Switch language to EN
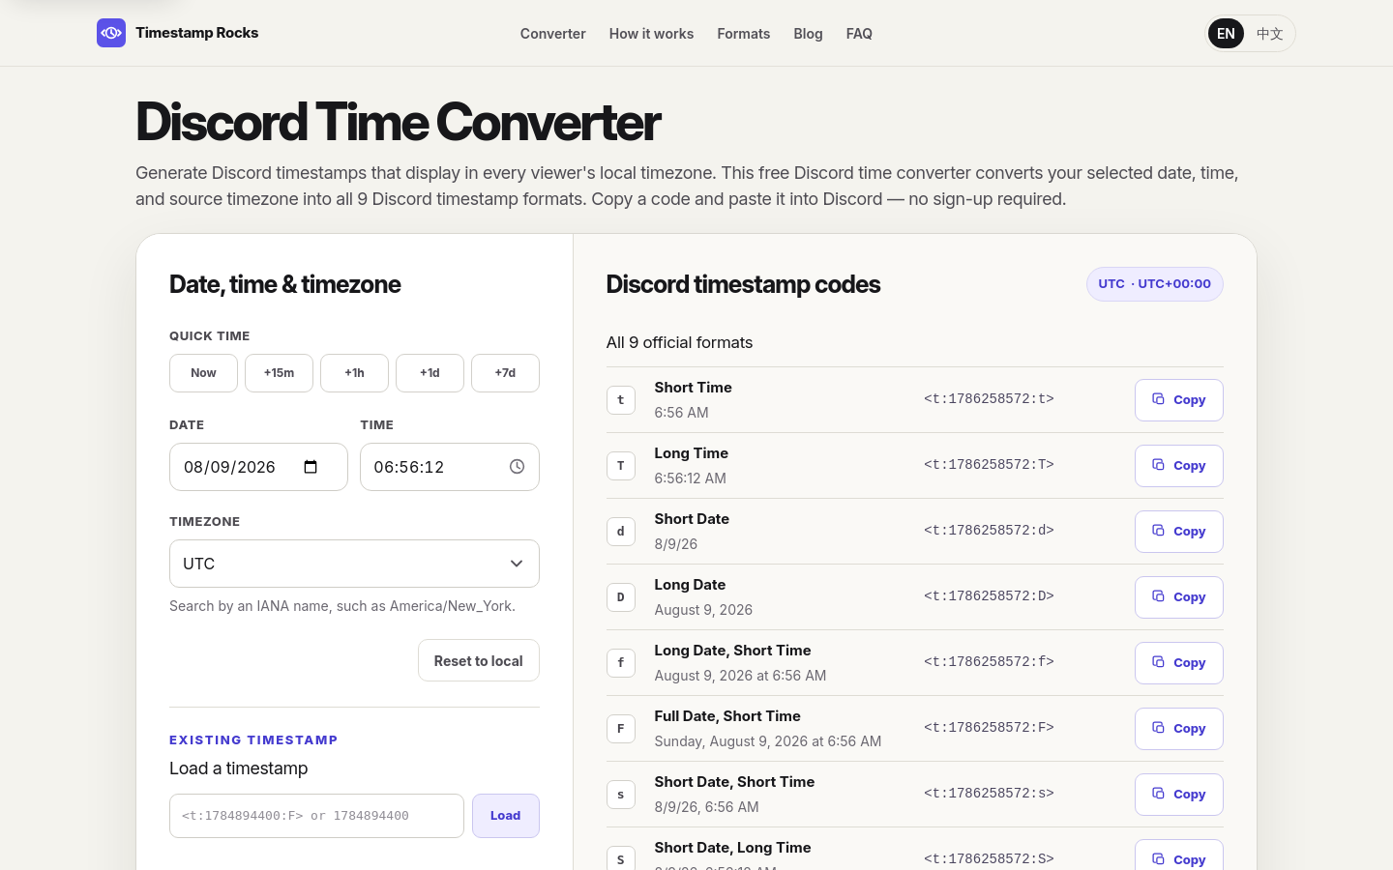 click(1226, 34)
